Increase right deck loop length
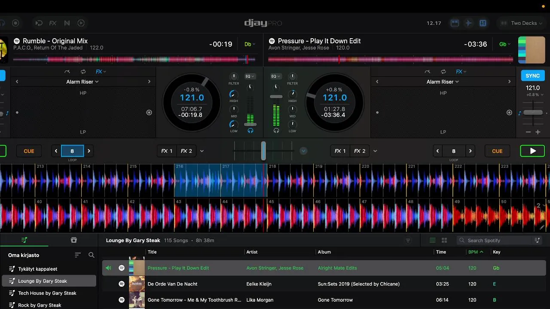The image size is (550, 309). click(470, 151)
